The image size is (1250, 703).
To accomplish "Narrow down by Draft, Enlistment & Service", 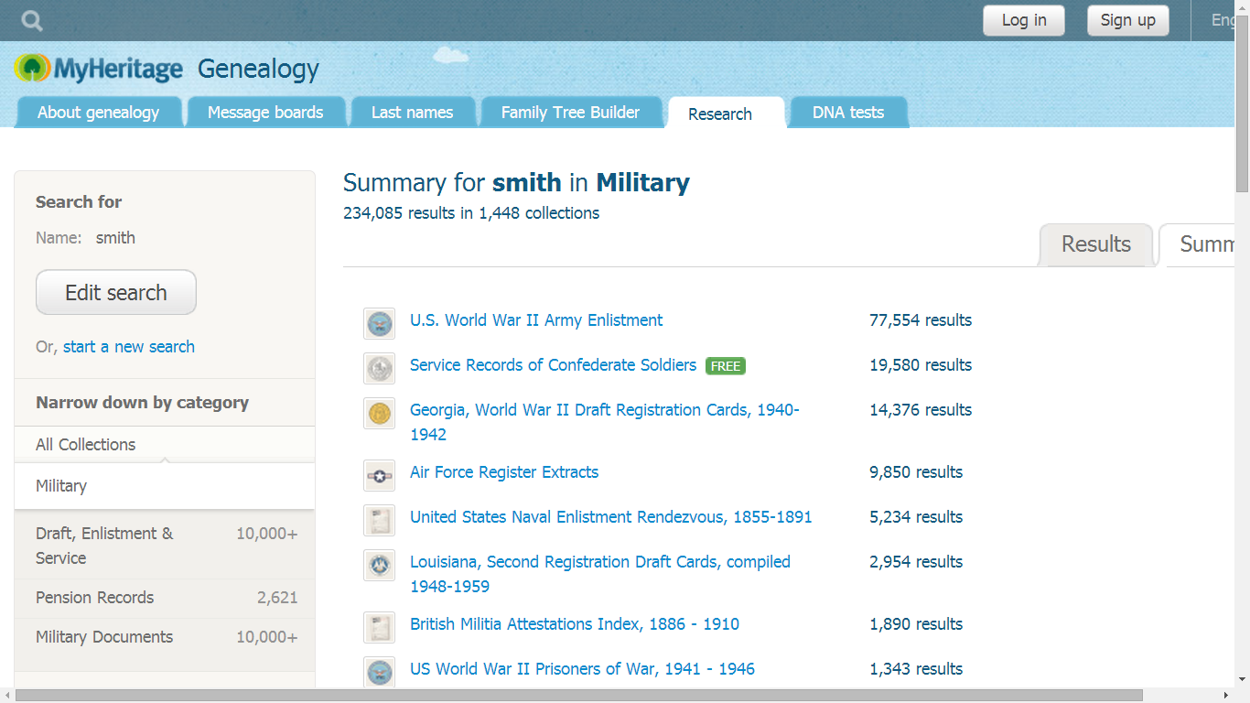I will point(165,546).
